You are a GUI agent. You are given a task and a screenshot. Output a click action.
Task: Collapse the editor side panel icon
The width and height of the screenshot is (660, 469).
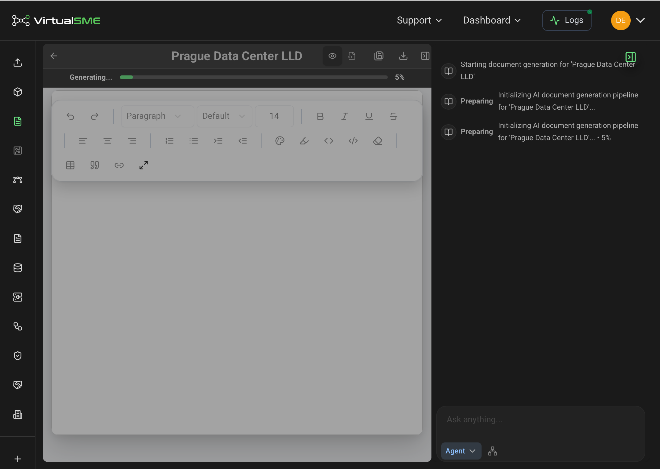pyautogui.click(x=425, y=56)
